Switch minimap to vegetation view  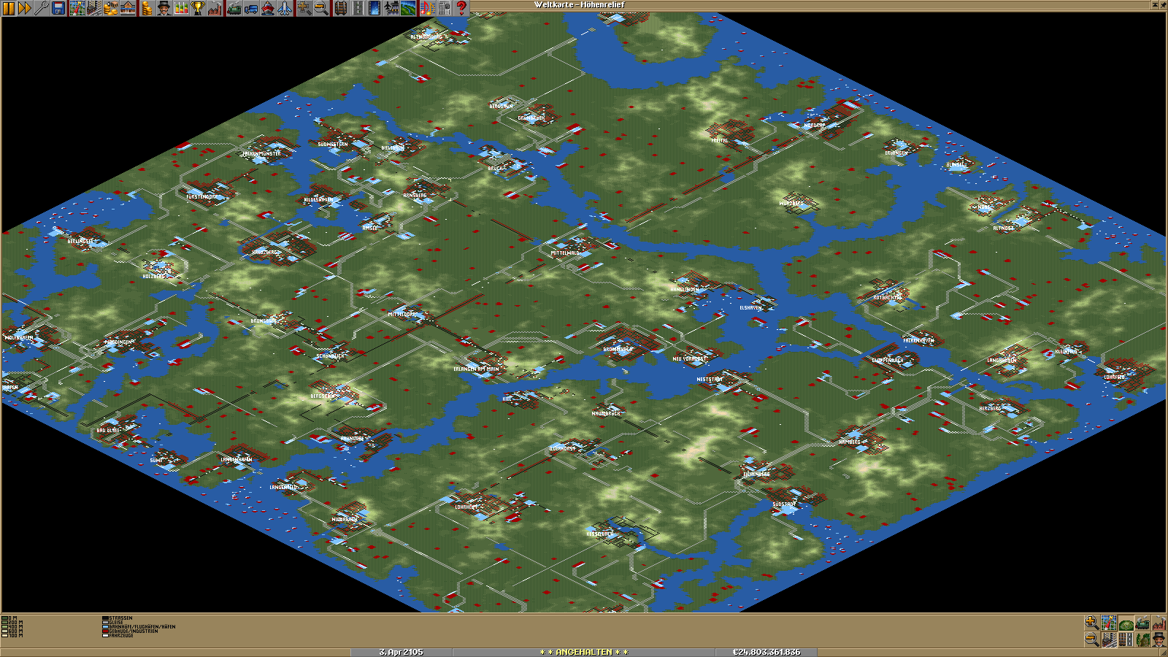1142,639
